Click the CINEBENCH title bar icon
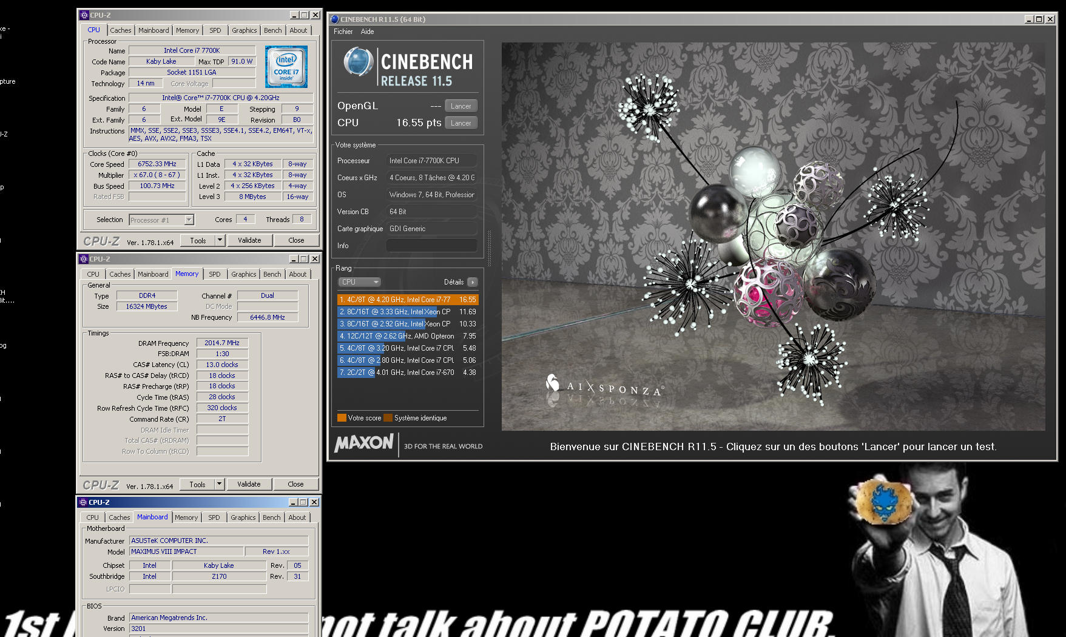Image resolution: width=1066 pixels, height=637 pixels. click(334, 19)
